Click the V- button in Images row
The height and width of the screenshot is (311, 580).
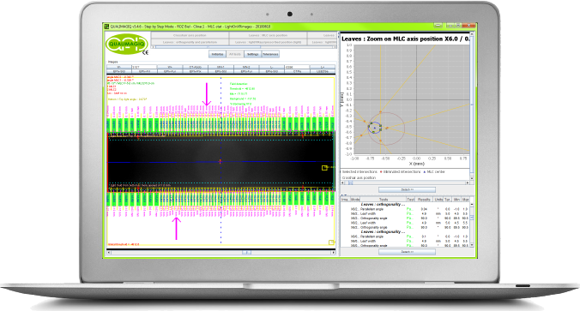point(119,67)
